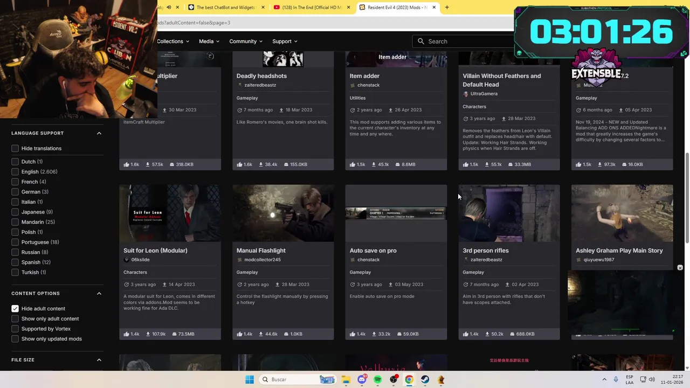690x388 pixels.
Task: Close the best ChatBot and Widgets tab
Action: [x=263, y=8]
